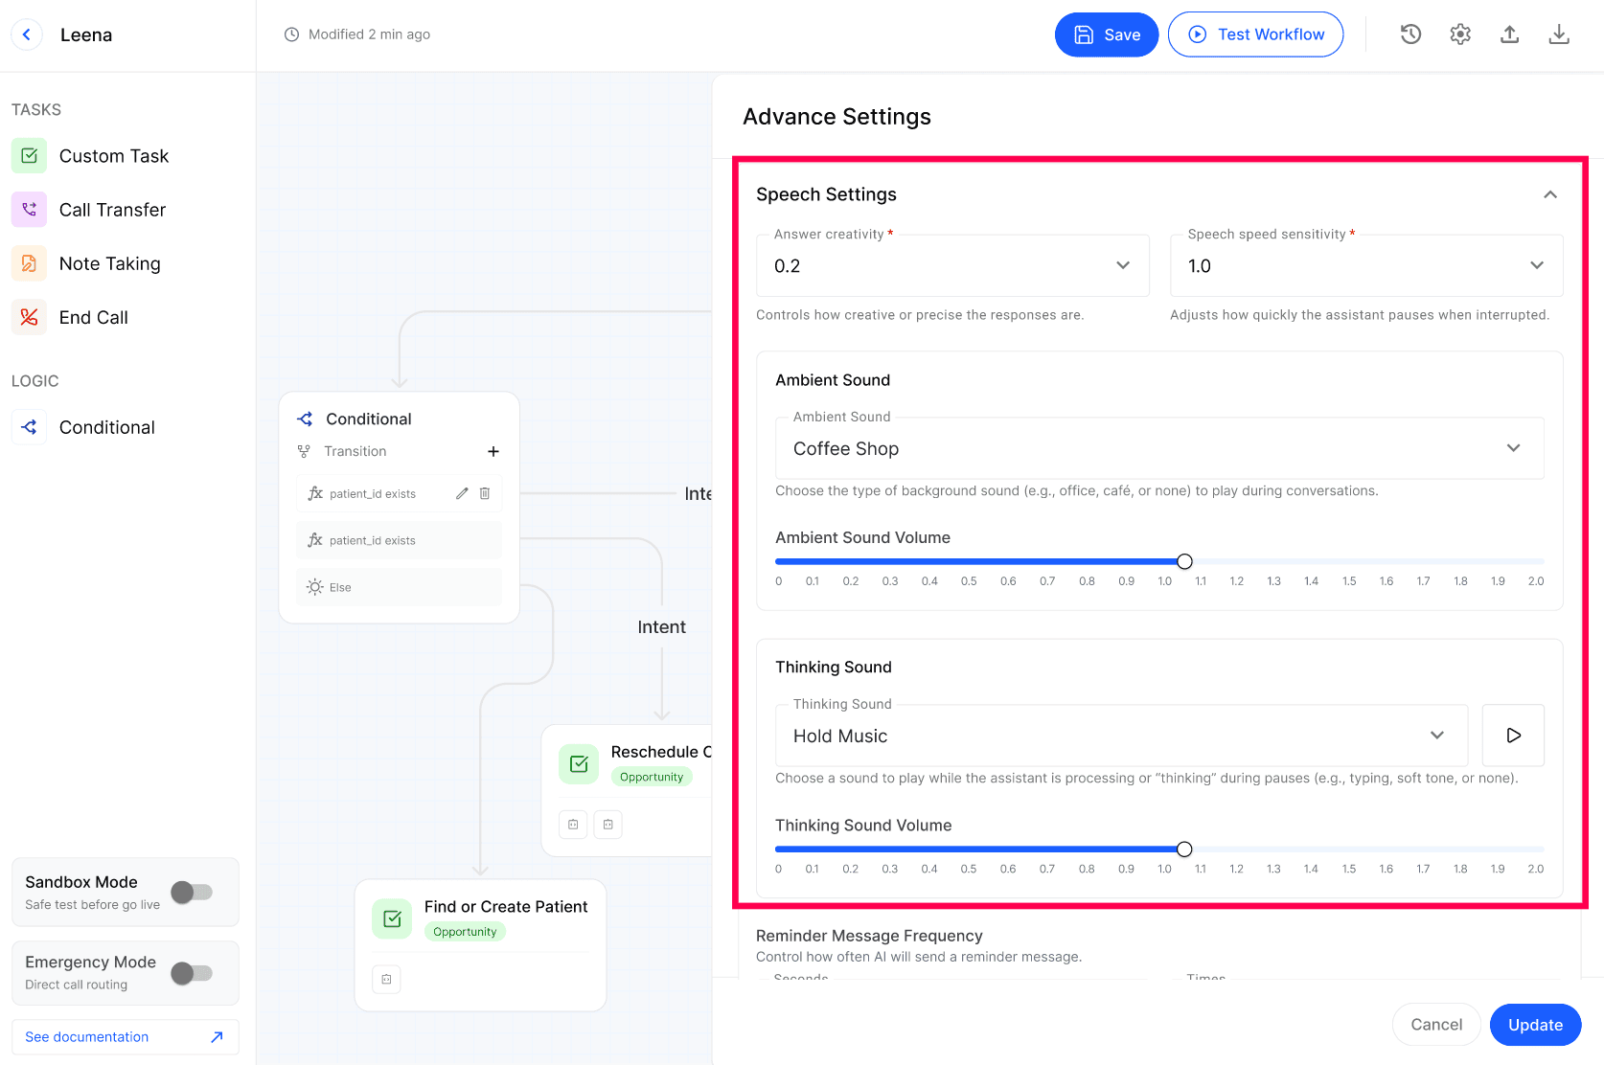
Task: Click the Modified 2 min ago timestamp
Action: point(358,34)
